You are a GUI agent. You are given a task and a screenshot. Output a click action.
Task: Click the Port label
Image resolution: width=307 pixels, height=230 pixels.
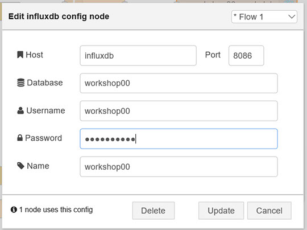point(213,55)
